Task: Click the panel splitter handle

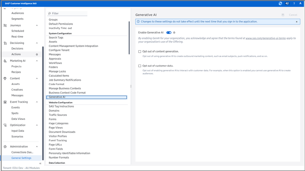Action: tap(131, 86)
